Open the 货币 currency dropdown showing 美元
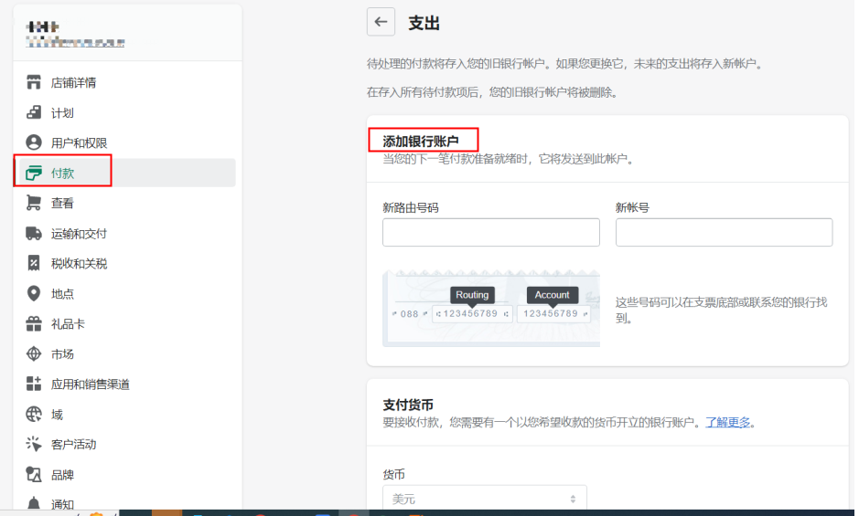 [484, 499]
